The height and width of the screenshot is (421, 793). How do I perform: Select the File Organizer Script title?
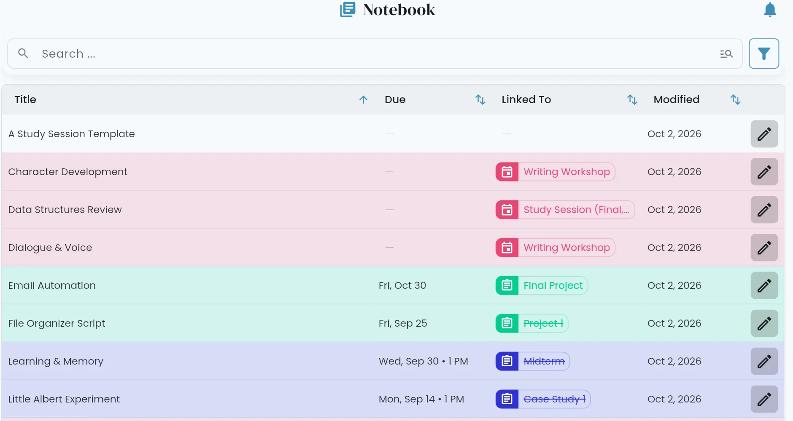(x=57, y=323)
